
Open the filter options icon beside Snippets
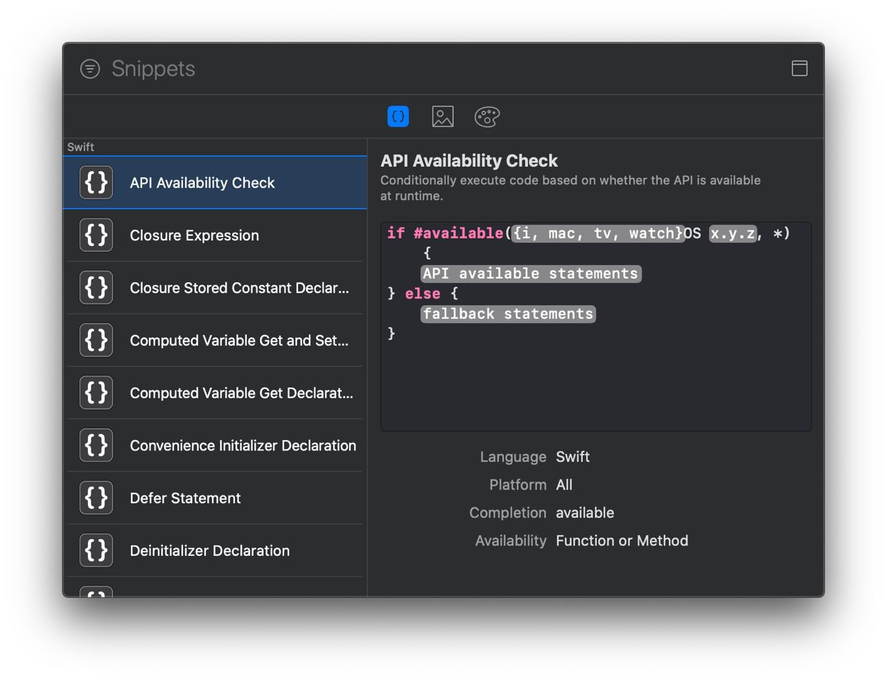[x=90, y=69]
